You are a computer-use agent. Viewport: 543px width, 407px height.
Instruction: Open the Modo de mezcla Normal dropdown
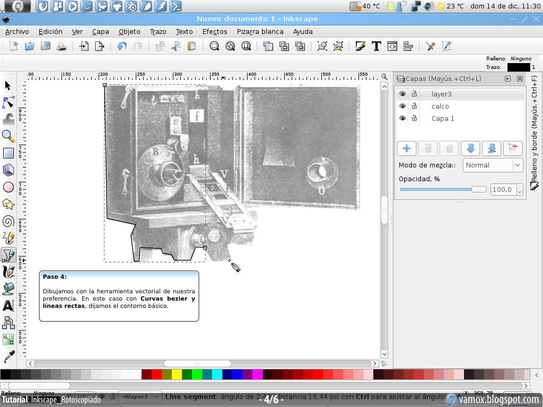tap(493, 165)
